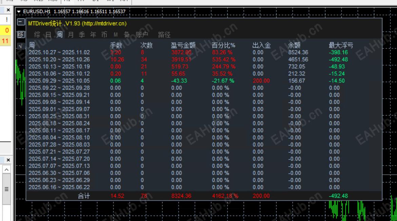Switch to the 综 summary tab
The image size is (397, 221).
(37, 34)
